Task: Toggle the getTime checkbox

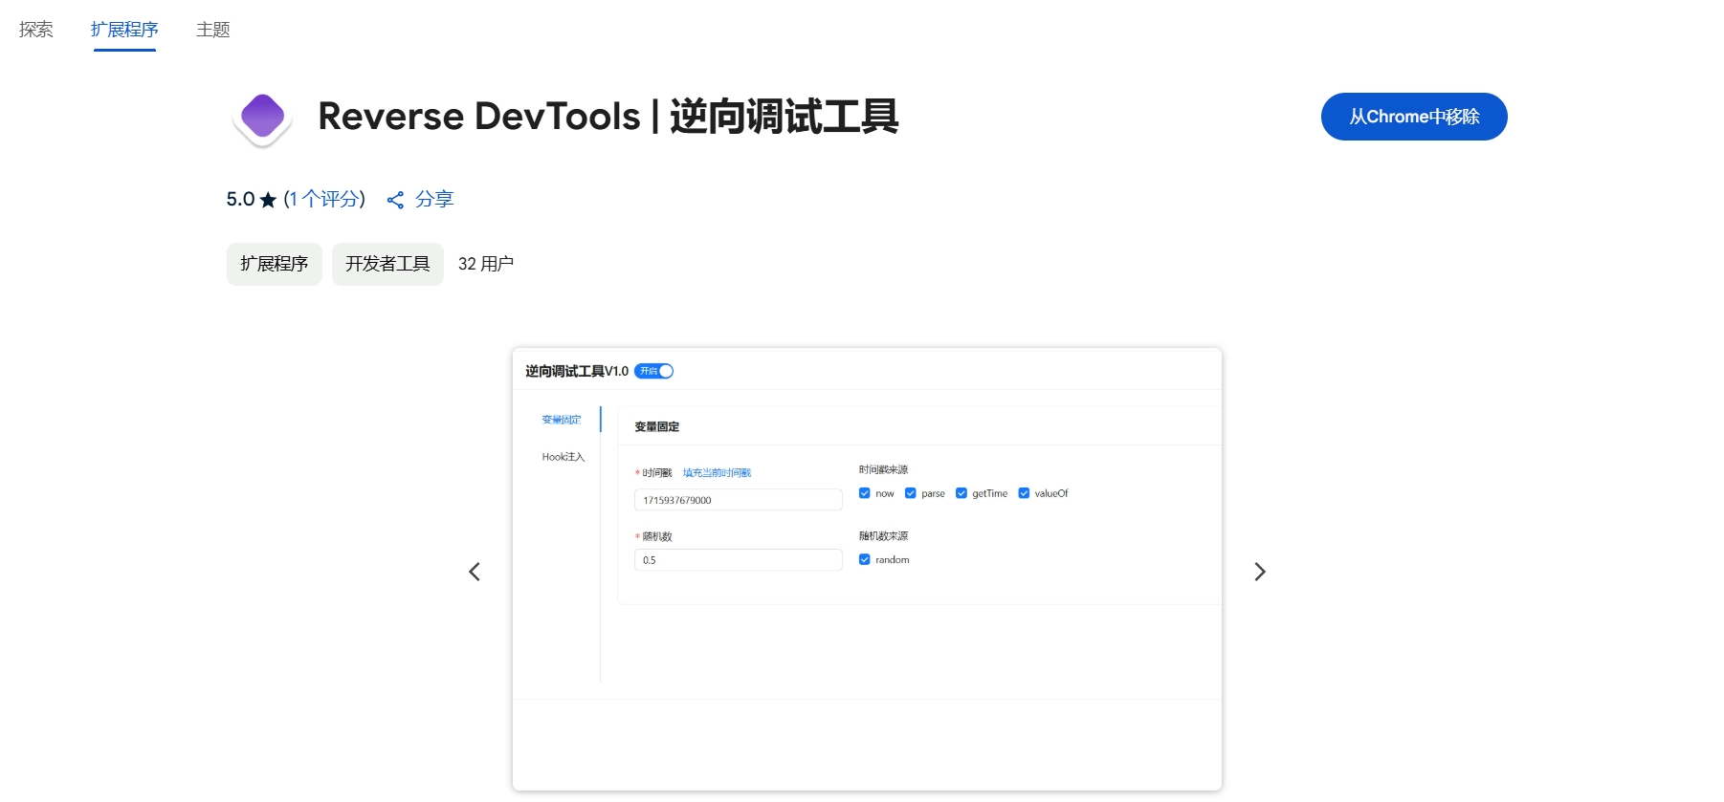Action: click(x=961, y=493)
